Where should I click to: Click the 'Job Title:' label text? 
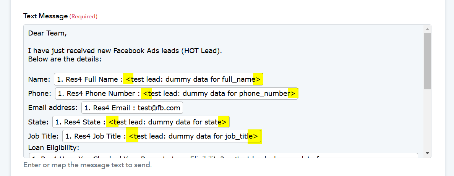(x=44, y=136)
